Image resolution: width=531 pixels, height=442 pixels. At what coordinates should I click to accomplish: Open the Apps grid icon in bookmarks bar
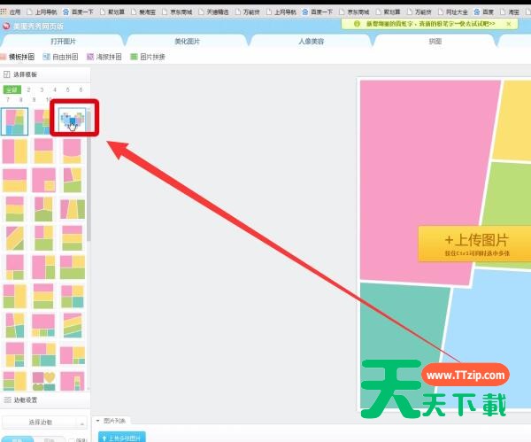[4, 12]
